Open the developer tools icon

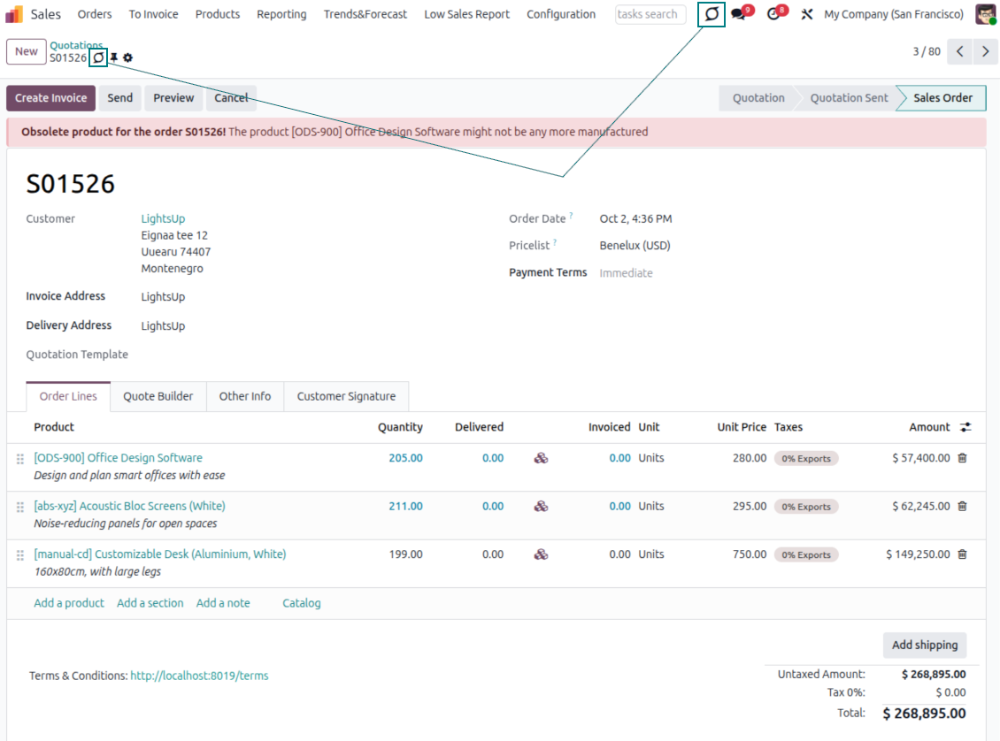point(806,14)
